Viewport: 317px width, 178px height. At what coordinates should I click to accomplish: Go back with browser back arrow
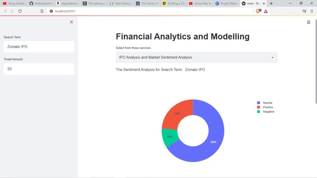pyautogui.click(x=5, y=11)
